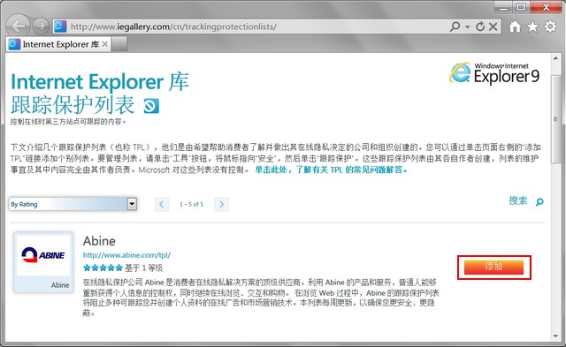Click the 搜索 link
Image resolution: width=566 pixels, height=347 pixels.
coord(518,200)
